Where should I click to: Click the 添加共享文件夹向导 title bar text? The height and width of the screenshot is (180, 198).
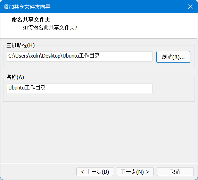tap(27, 7)
